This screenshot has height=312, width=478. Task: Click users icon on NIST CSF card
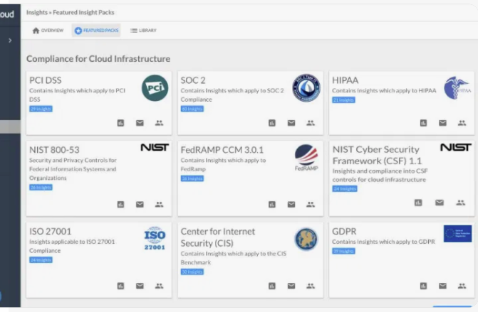click(x=458, y=203)
